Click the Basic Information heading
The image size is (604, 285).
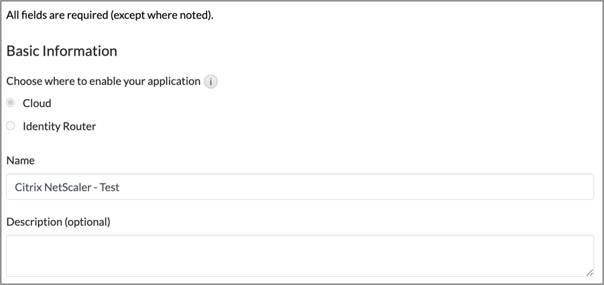[x=62, y=51]
